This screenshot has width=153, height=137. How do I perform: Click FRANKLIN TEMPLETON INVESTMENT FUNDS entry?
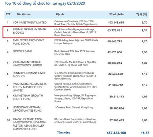(29, 124)
